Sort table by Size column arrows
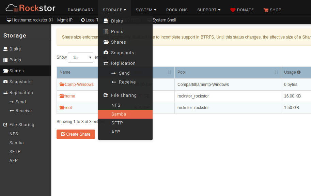Image resolution: width=311 pixels, height=196 pixels. [x=170, y=72]
